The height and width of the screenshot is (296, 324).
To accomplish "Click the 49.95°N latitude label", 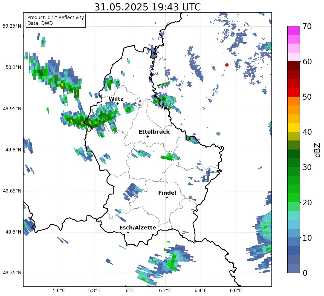I will click(12, 108).
